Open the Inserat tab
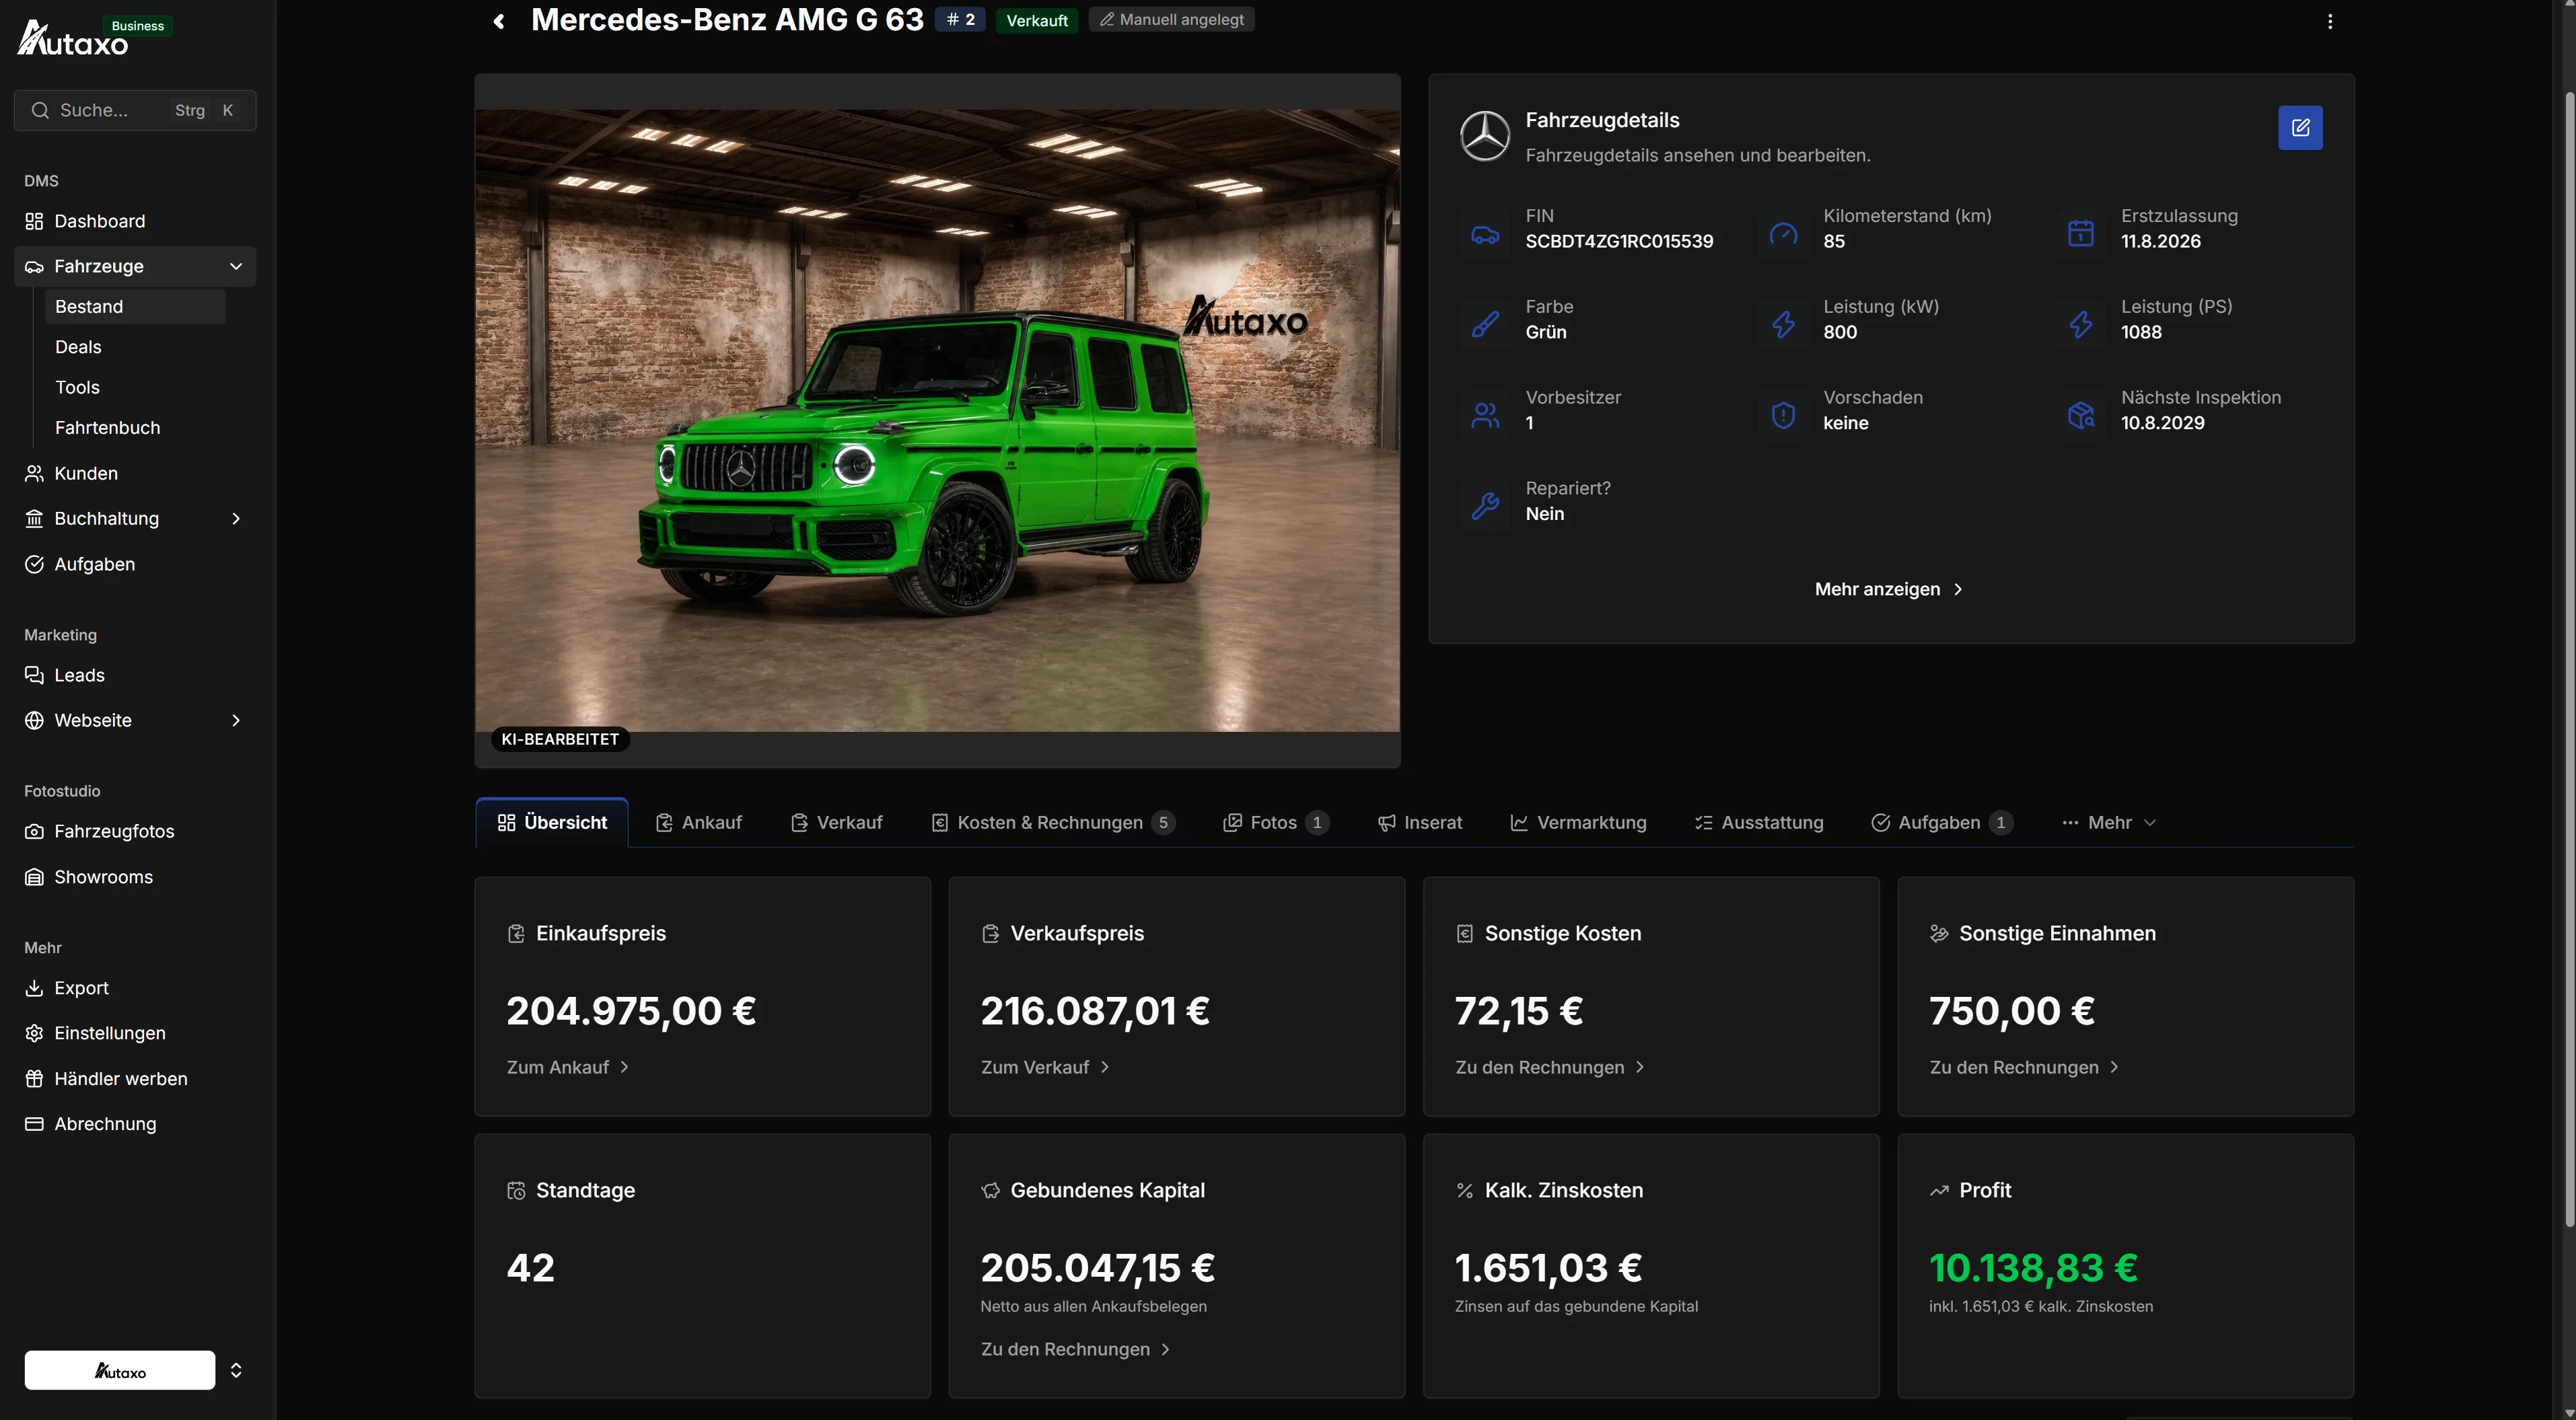 coord(1419,823)
